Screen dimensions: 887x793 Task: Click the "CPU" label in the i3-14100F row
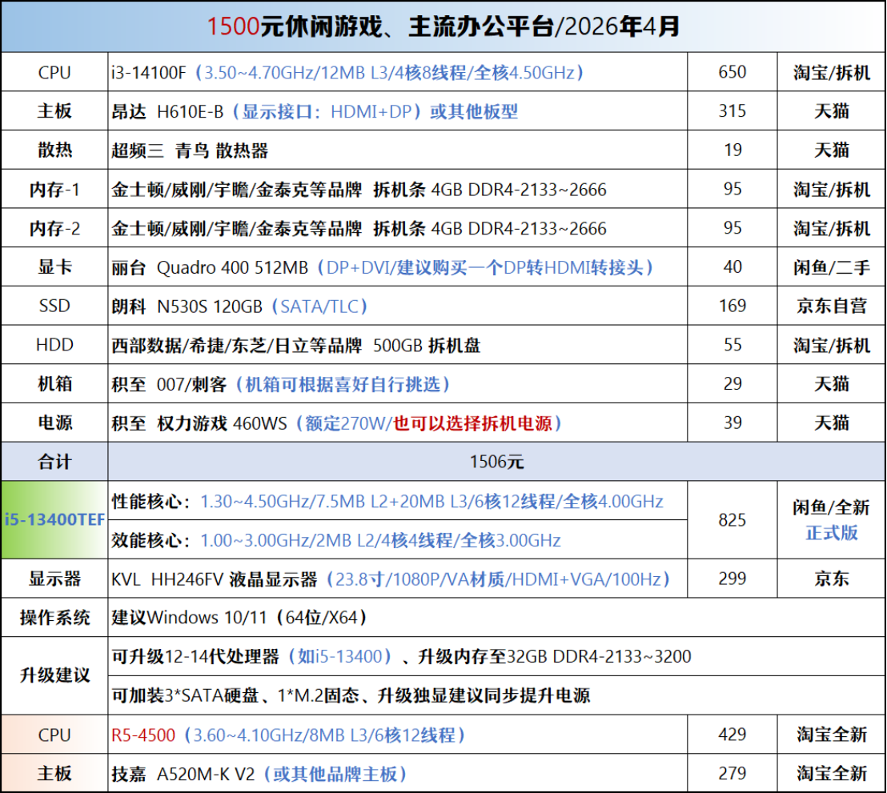(54, 72)
